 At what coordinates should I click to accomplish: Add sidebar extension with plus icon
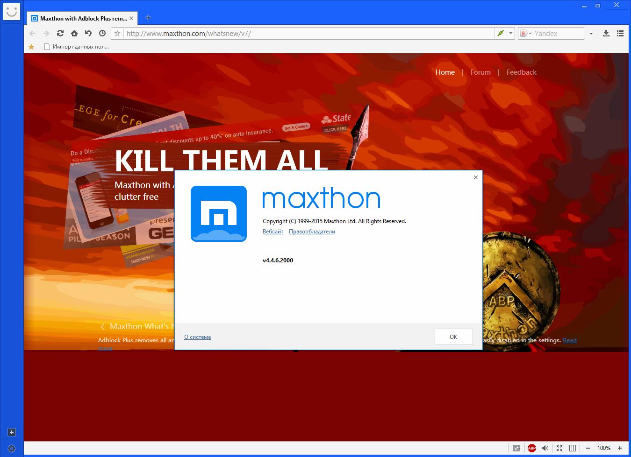[x=12, y=432]
